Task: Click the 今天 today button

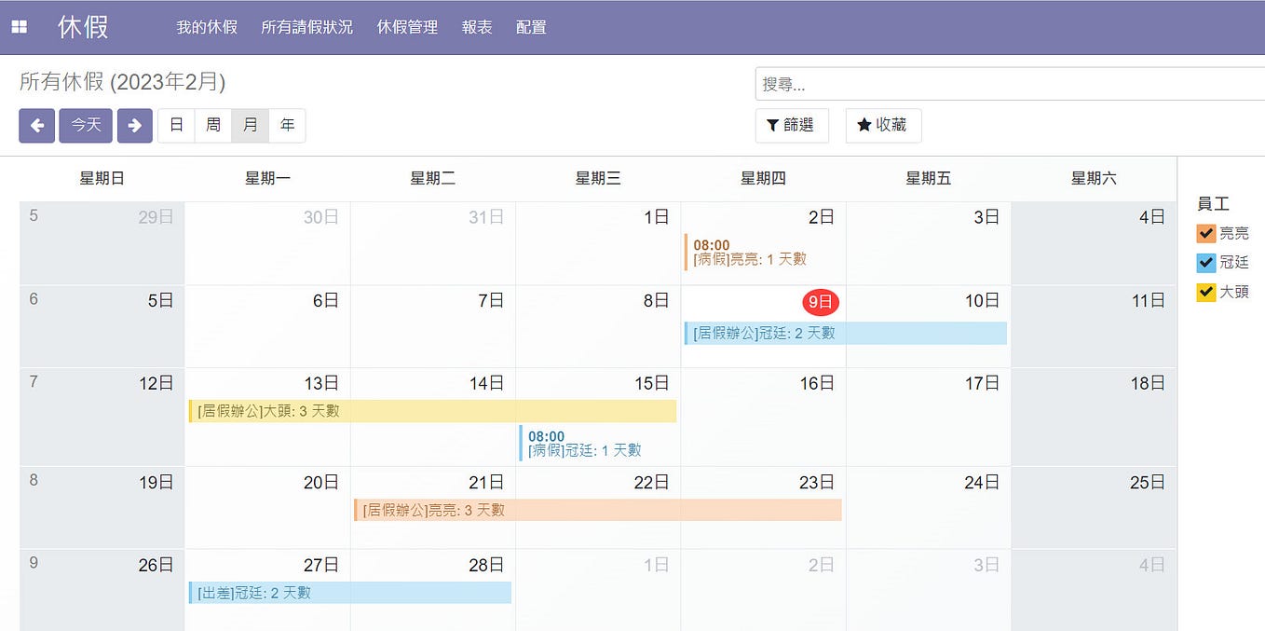Action: point(86,126)
